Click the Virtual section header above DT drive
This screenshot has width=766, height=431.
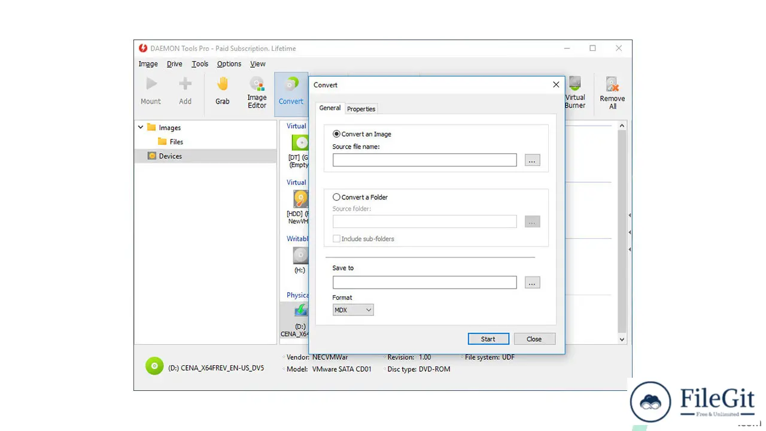[296, 126]
